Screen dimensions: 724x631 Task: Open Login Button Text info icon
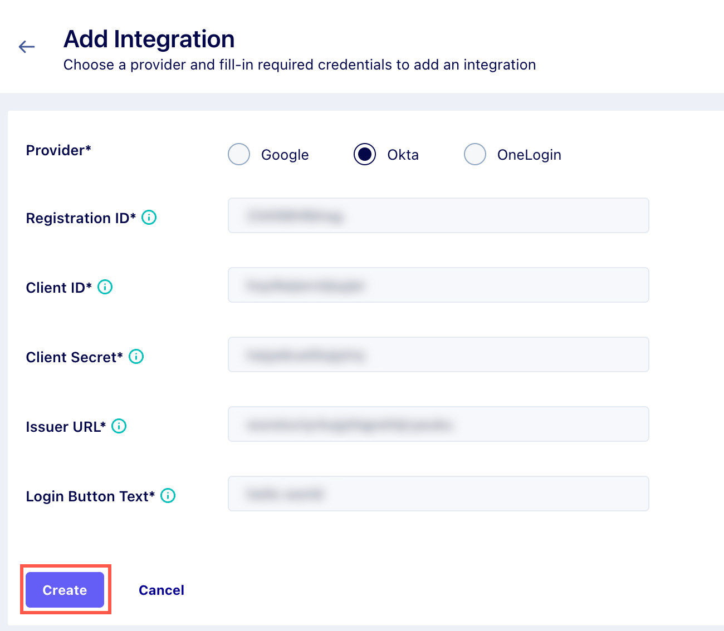pos(168,496)
